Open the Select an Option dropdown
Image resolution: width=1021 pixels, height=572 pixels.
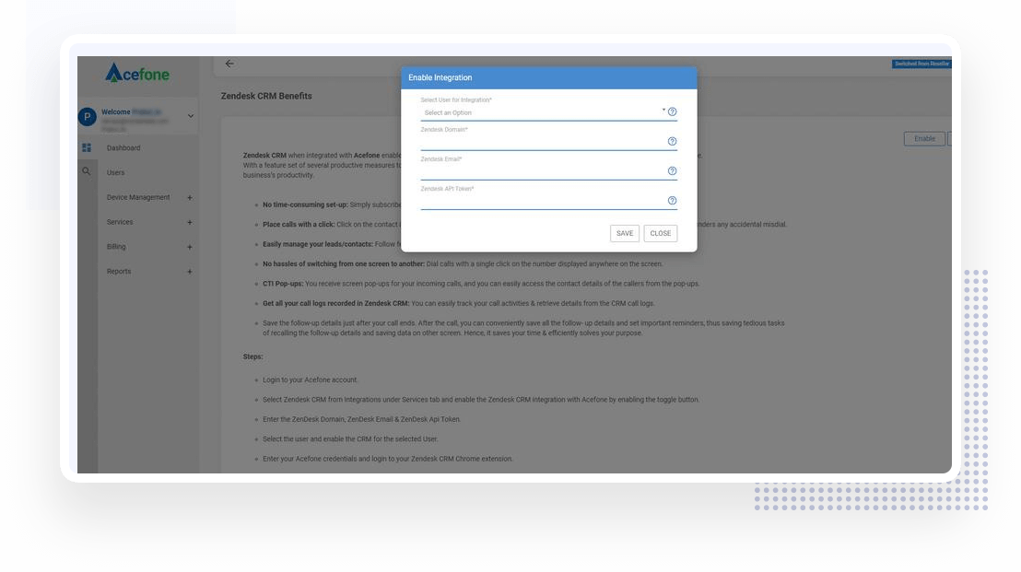point(543,112)
